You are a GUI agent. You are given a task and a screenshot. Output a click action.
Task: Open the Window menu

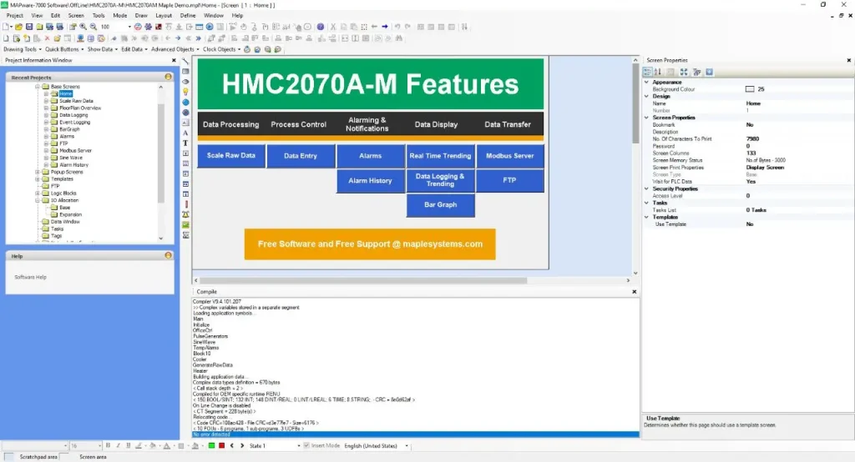tap(214, 15)
